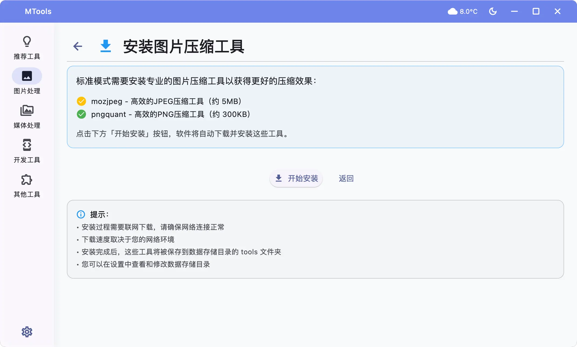
Task: Toggle dark mode moon icon
Action: coord(493,11)
